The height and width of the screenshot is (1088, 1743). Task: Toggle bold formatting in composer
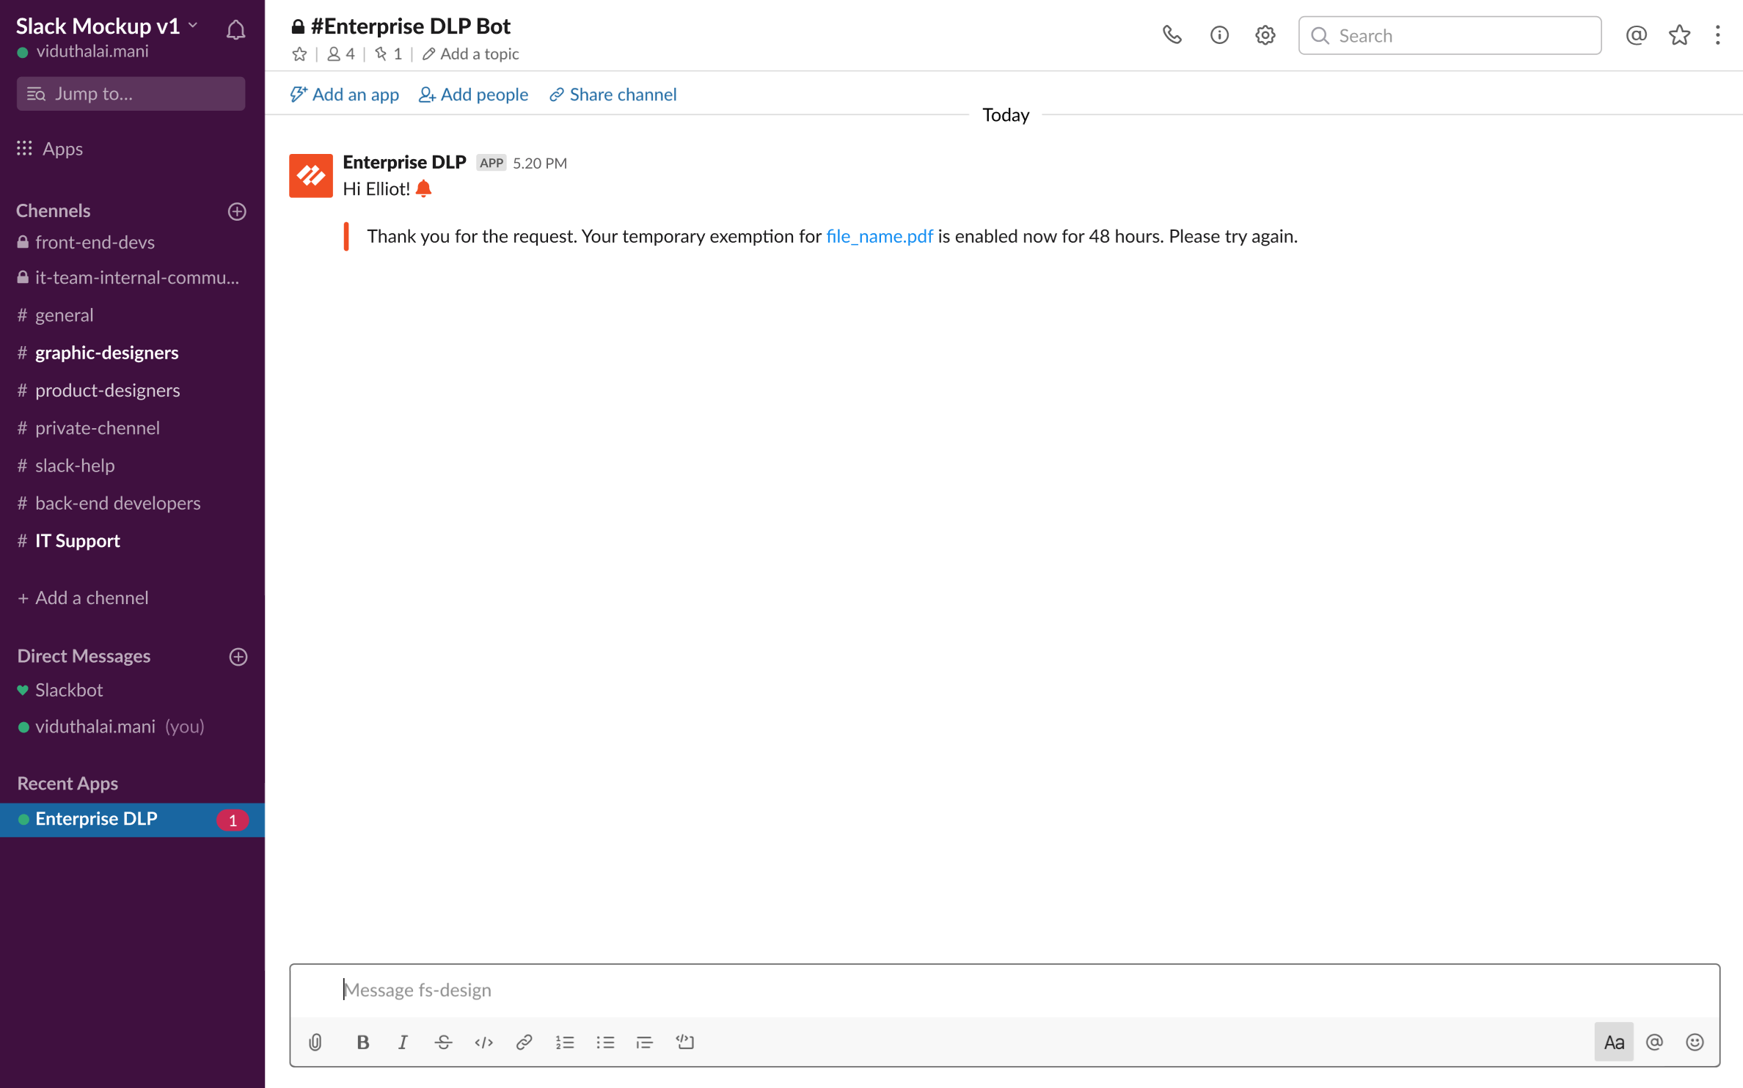pos(362,1042)
